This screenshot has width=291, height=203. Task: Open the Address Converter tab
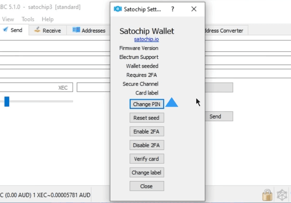click(x=222, y=31)
